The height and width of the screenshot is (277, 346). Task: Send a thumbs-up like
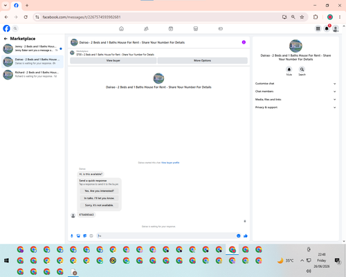pyautogui.click(x=246, y=235)
